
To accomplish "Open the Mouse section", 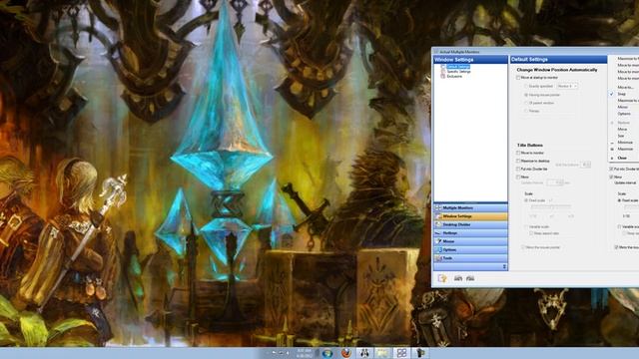I will [x=470, y=241].
